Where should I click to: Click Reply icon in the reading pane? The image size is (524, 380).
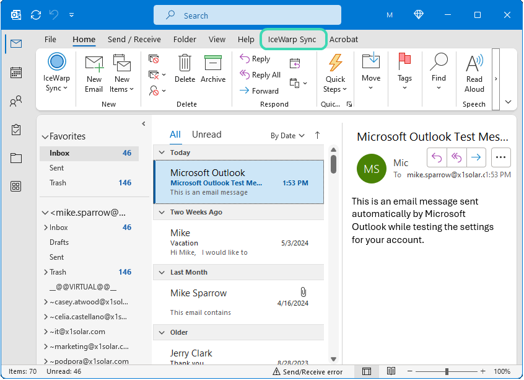pos(437,157)
